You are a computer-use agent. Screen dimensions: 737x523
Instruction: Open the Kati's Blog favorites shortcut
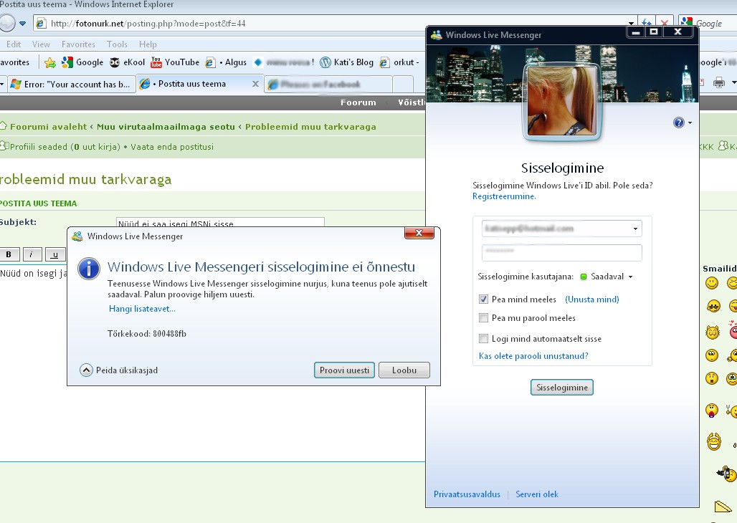(346, 62)
